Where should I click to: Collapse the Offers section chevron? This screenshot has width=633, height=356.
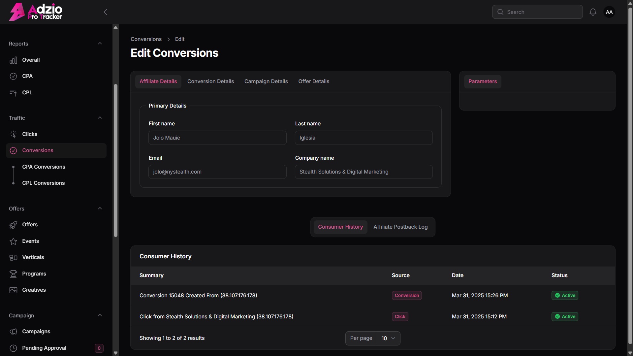tap(100, 209)
